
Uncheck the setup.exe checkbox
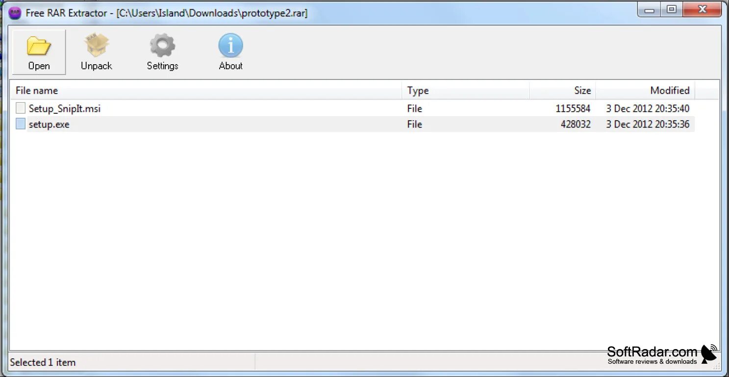pyautogui.click(x=20, y=124)
